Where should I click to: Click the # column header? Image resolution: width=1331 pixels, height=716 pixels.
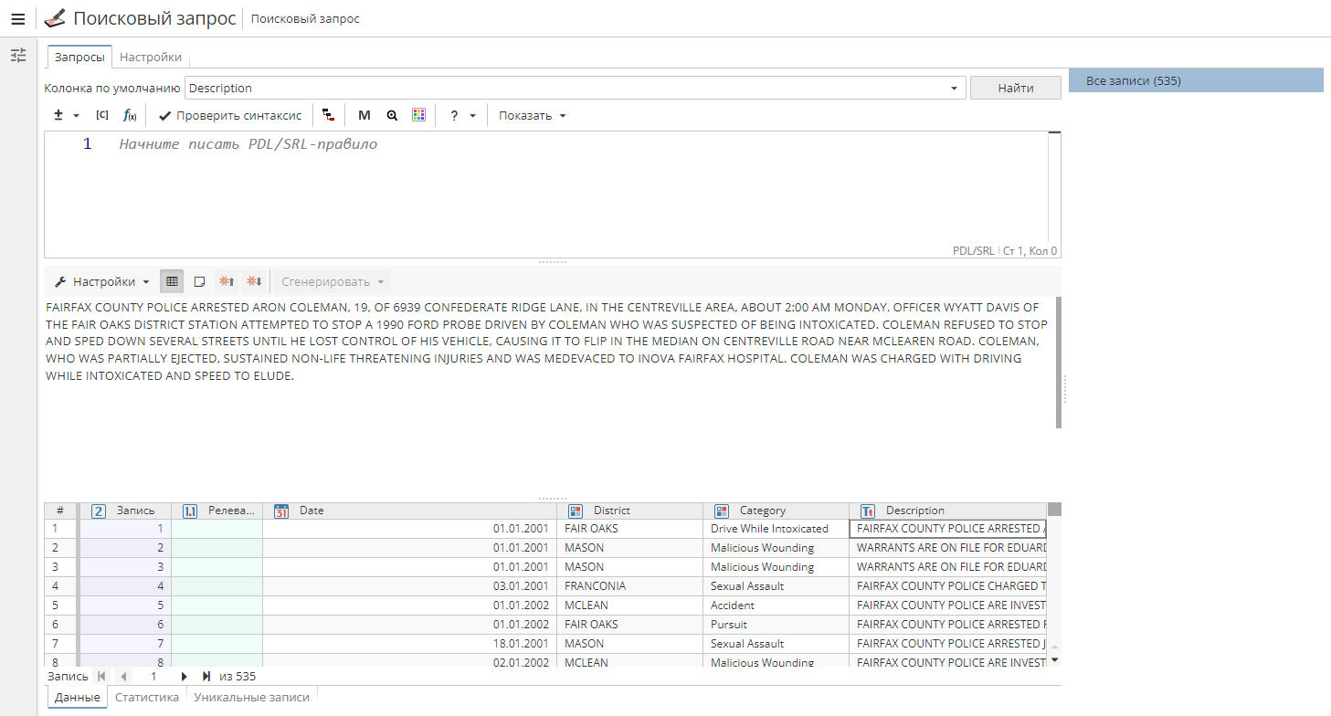click(60, 511)
